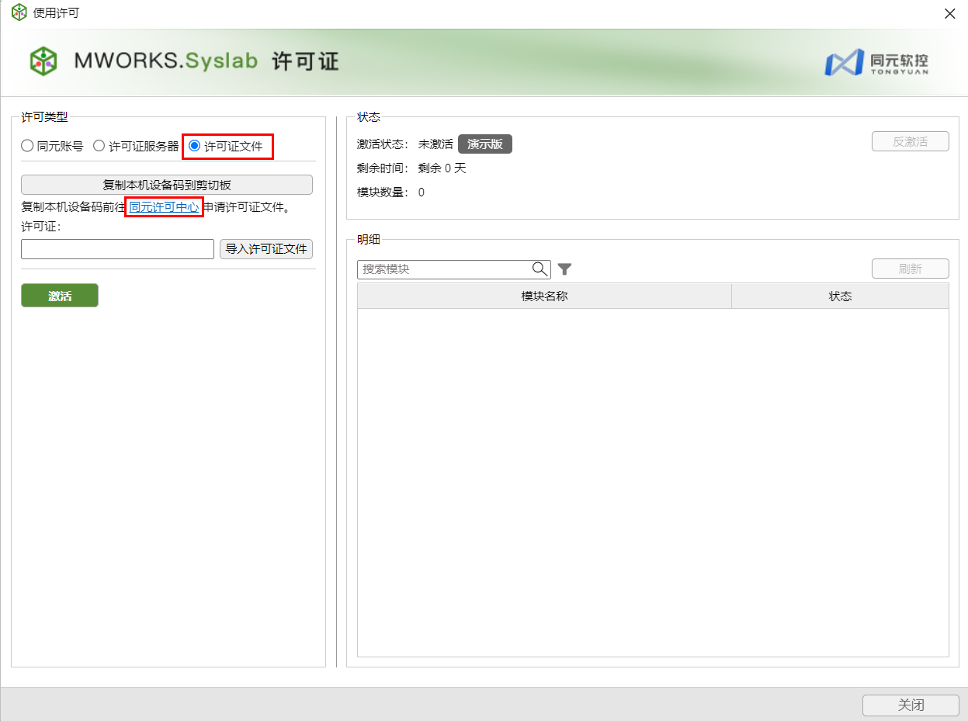
Task: Click the magnifier icon in module search
Action: point(540,269)
